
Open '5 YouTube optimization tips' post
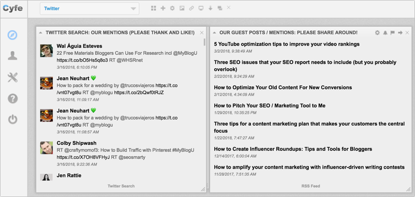(x=287, y=44)
